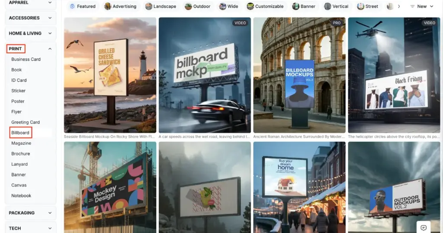Viewport: 443px width, 233px height.
Task: Open the Mockey Design construction billboard mockup
Action: coord(110,187)
